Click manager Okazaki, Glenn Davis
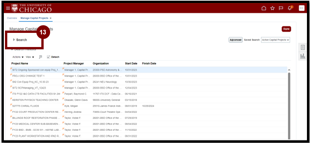The width and height of the screenshot is (310, 143). click(76, 100)
